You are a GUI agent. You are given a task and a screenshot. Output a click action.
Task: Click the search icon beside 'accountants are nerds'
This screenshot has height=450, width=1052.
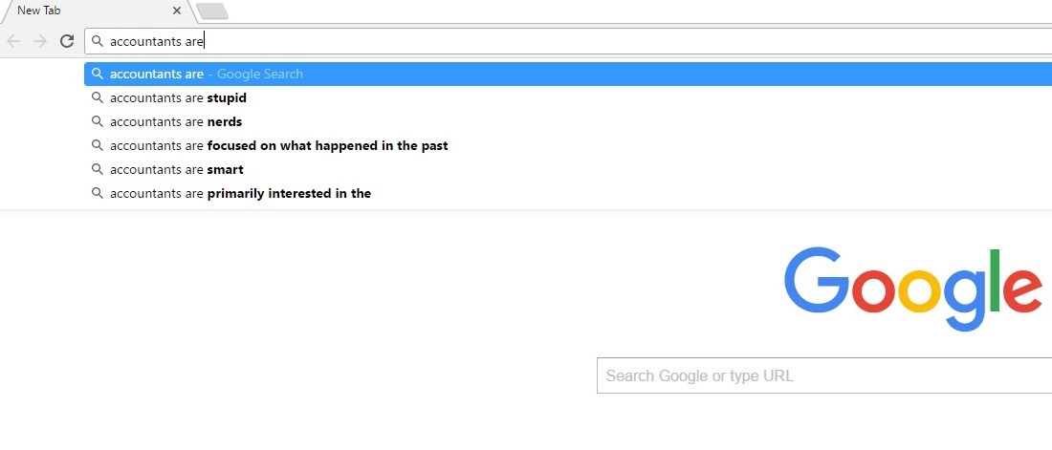point(98,122)
